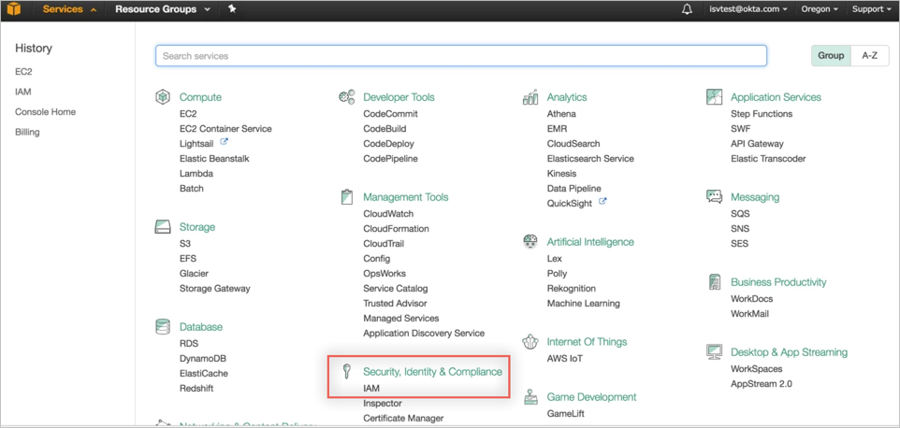Viewport: 900px width, 428px height.
Task: Click the Developer Tools category icon
Action: pos(346,97)
